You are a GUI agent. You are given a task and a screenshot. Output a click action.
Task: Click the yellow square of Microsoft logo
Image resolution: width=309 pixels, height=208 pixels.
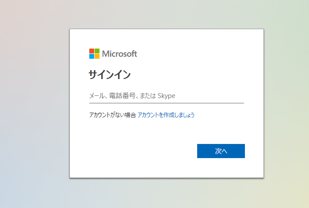97,57
